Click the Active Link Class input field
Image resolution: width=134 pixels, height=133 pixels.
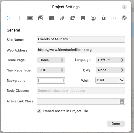pyautogui.click(x=81, y=101)
